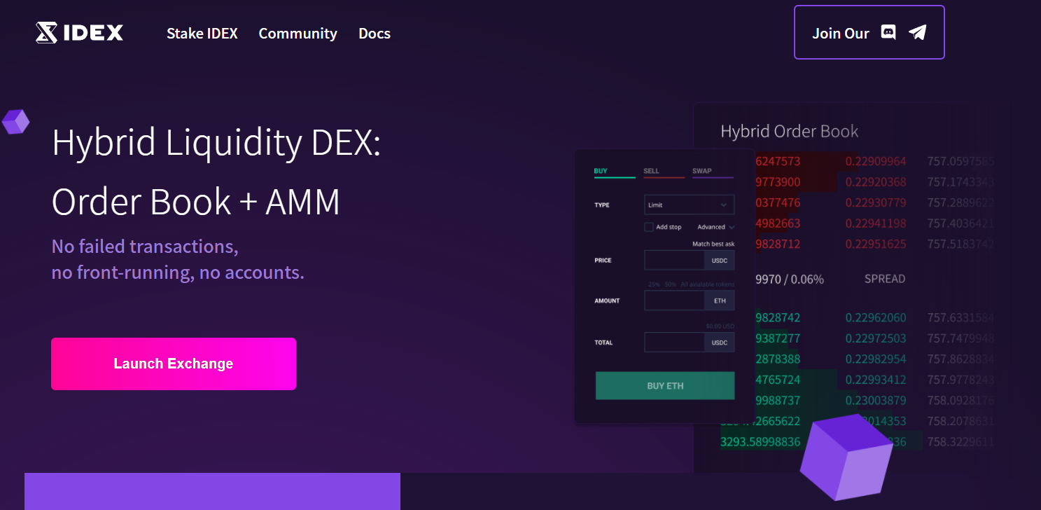Open the Discord icon in Join Our box
This screenshot has height=510, width=1041.
coord(888,32)
